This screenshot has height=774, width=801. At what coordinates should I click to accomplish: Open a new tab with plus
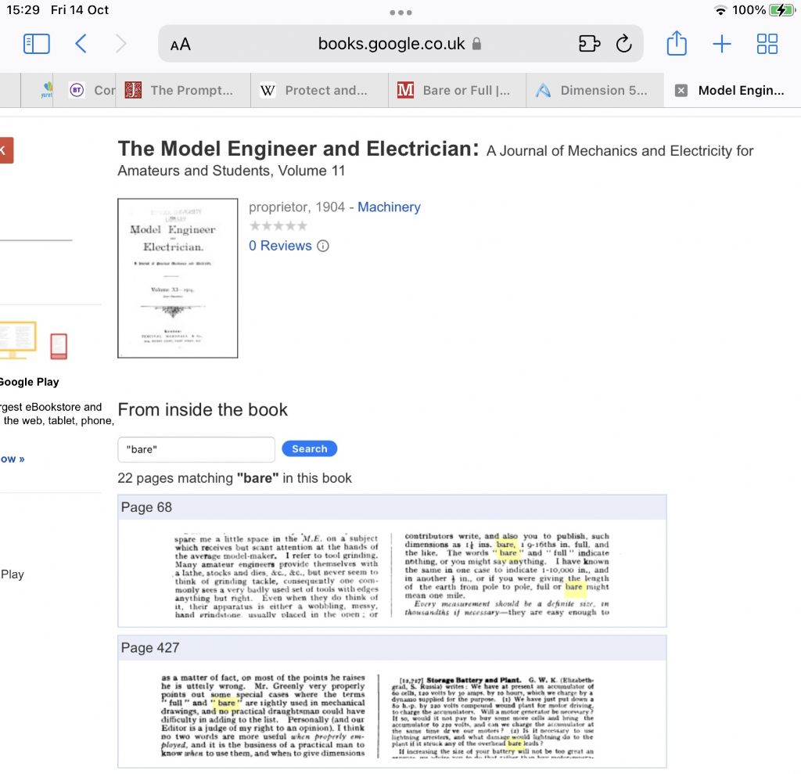click(721, 44)
